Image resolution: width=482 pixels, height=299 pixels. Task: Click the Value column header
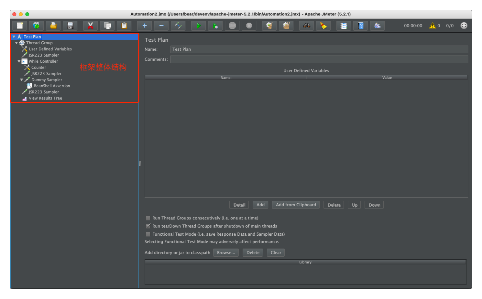(x=387, y=78)
